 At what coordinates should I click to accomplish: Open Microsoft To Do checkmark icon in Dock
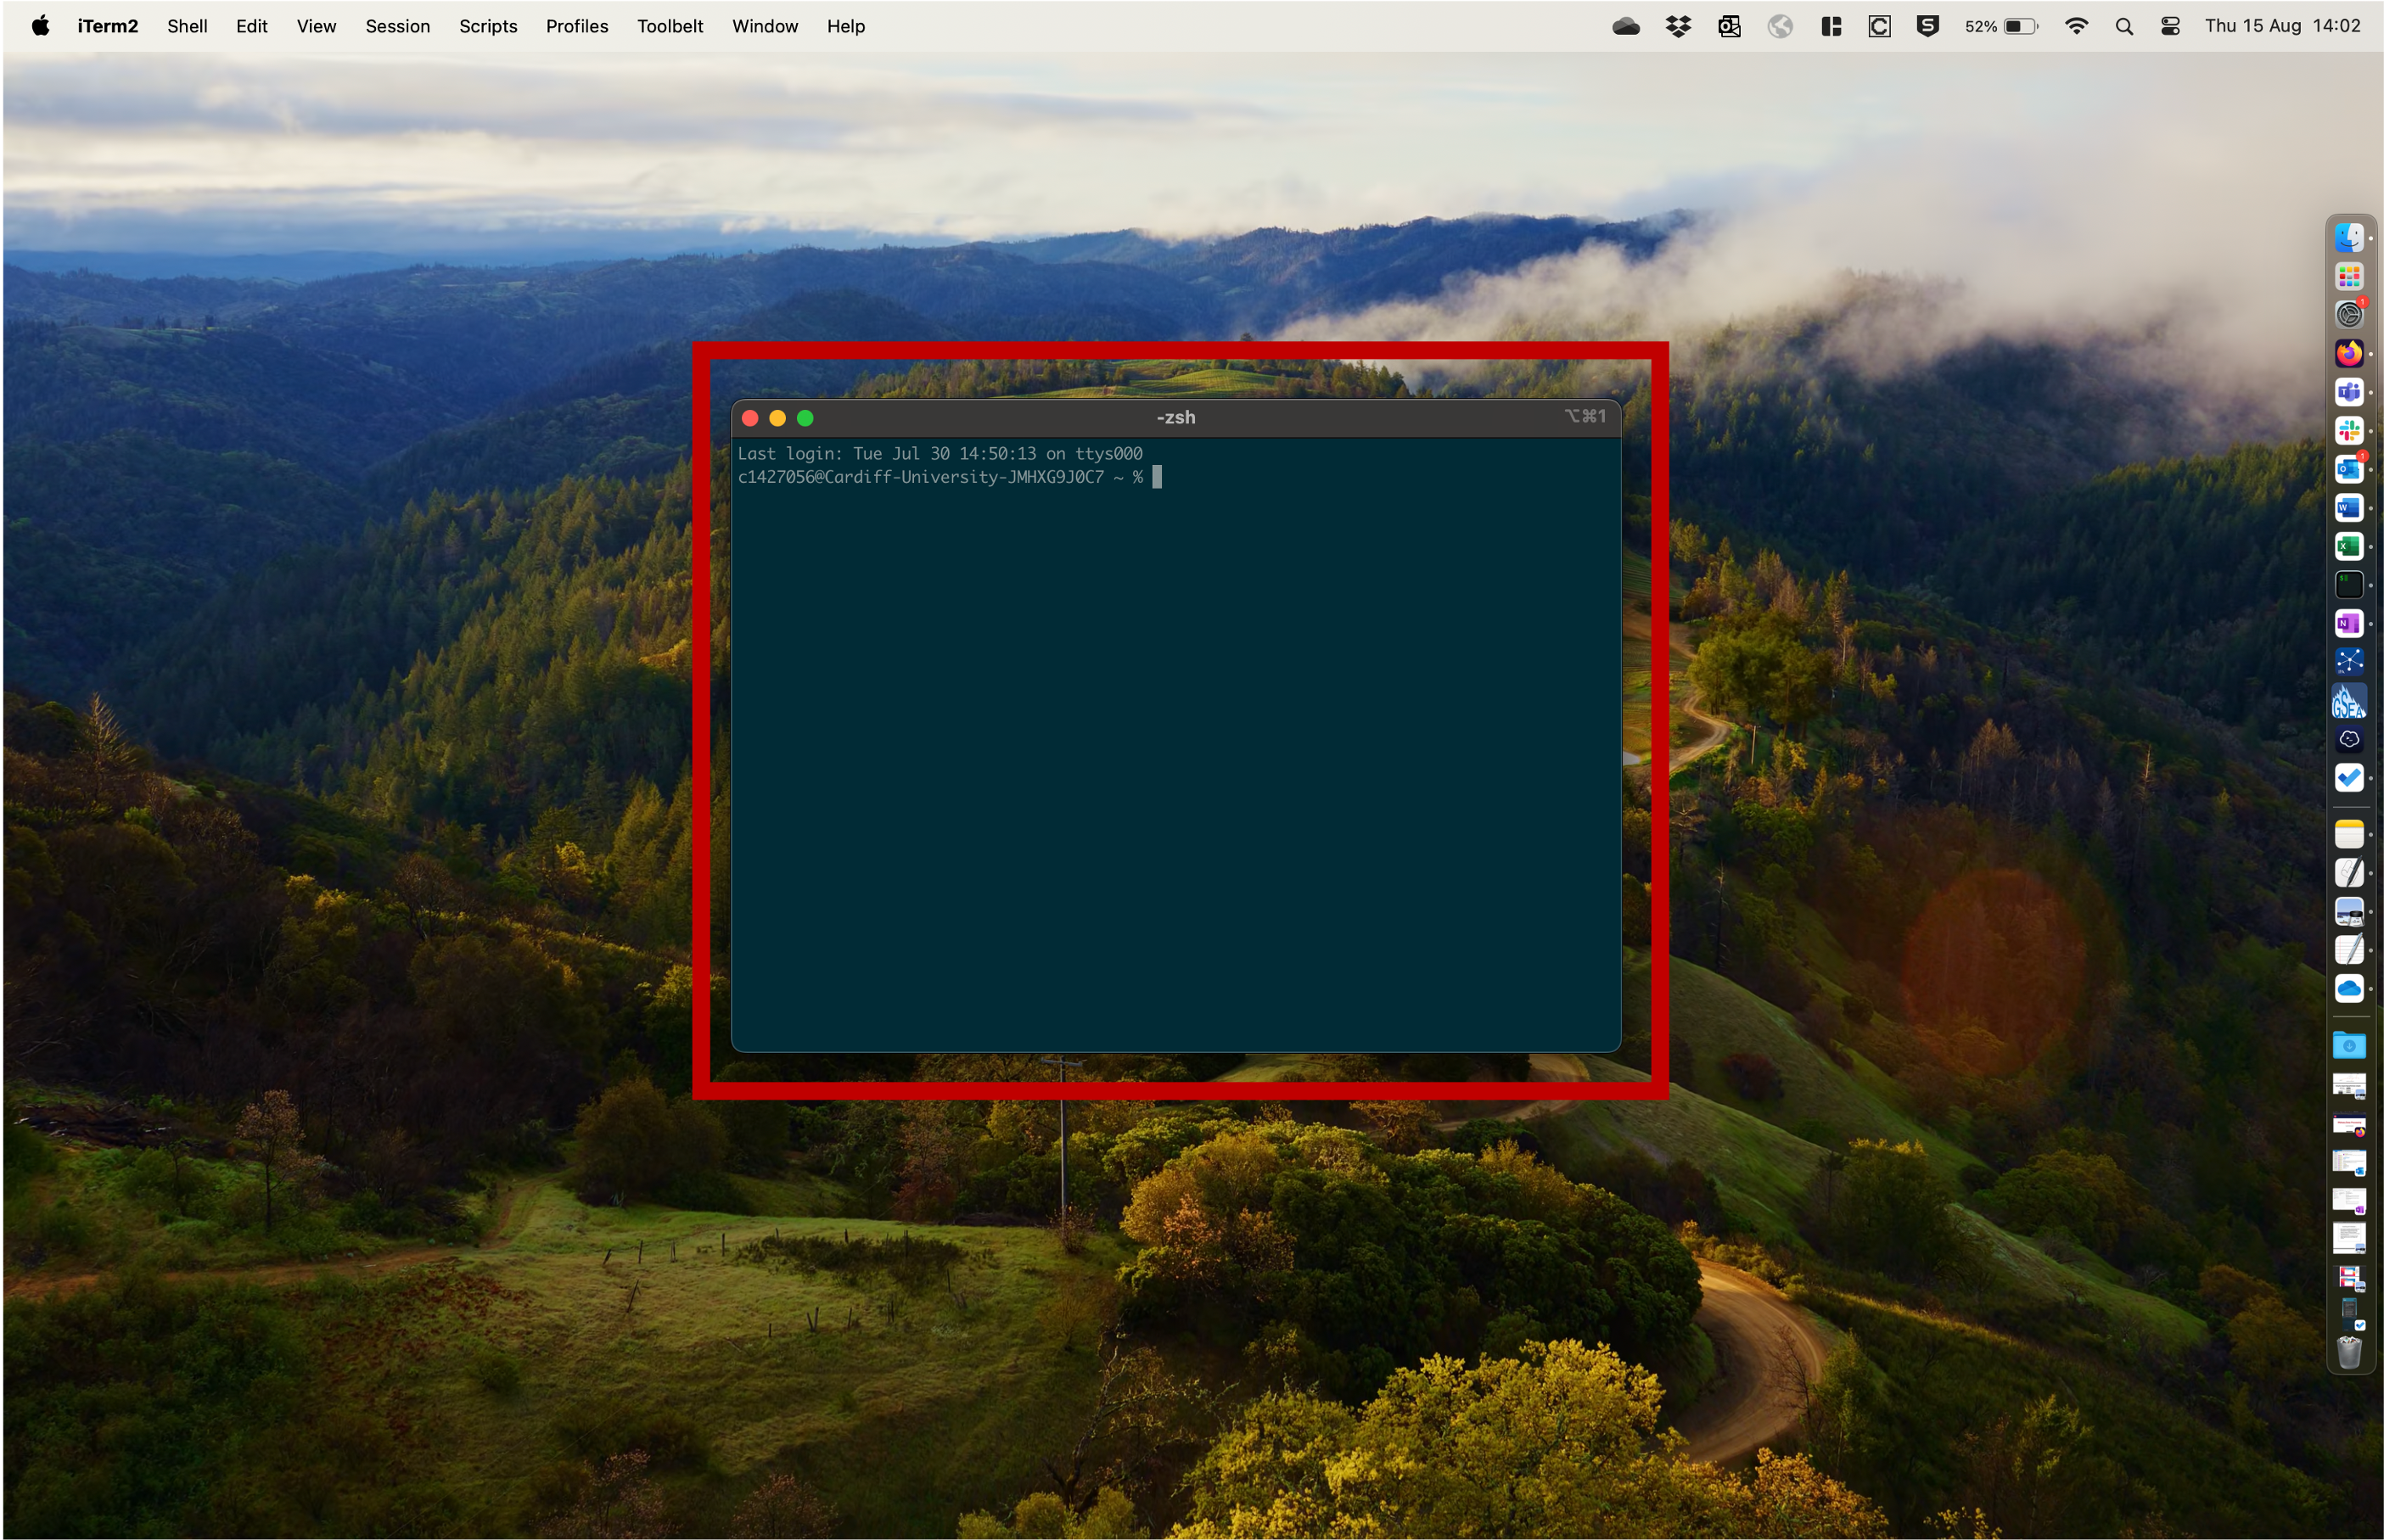(x=2348, y=778)
